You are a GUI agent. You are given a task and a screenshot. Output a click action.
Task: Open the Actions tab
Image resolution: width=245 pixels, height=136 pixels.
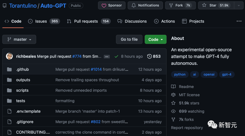pos(164,21)
